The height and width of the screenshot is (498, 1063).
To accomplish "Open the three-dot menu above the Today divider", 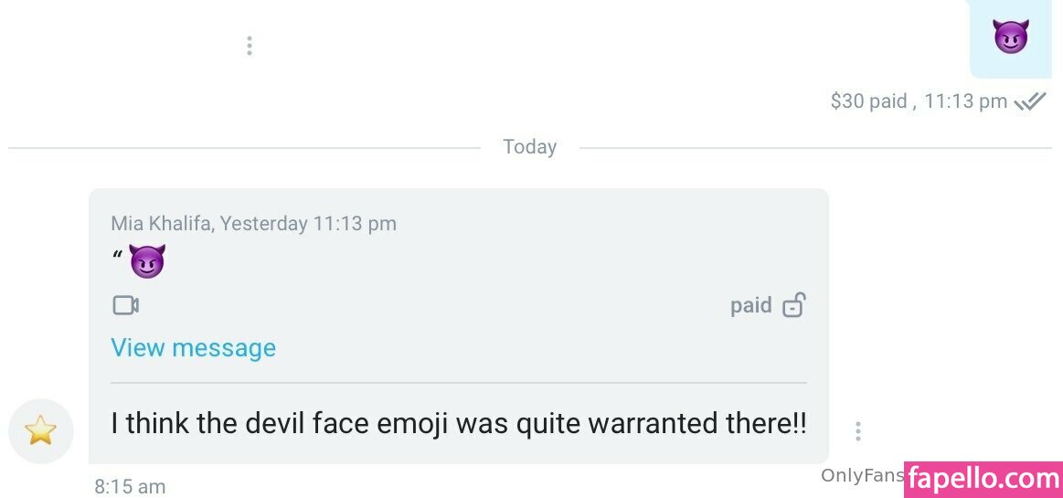I will coord(249,46).
